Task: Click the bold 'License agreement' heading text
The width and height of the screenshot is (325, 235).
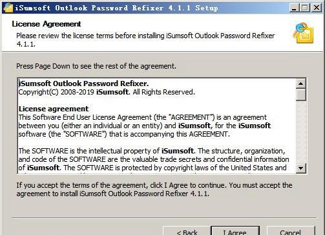Action: pos(54,109)
